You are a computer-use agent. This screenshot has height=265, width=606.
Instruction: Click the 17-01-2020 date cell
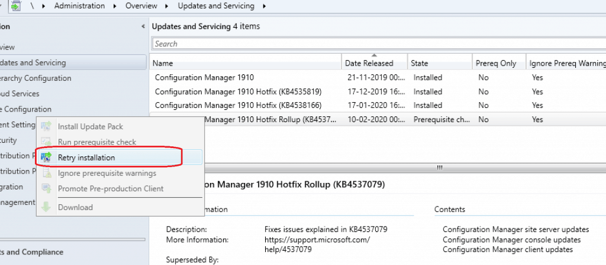[x=376, y=105]
